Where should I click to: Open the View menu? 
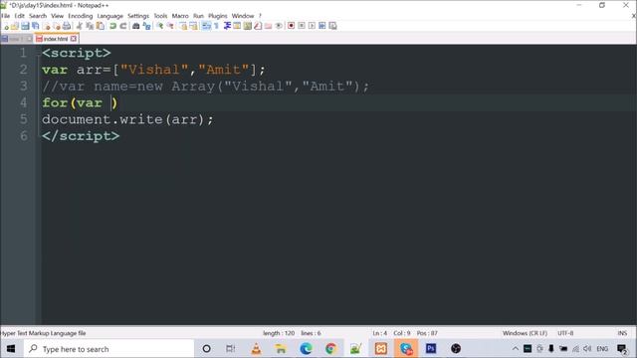[x=58, y=16]
